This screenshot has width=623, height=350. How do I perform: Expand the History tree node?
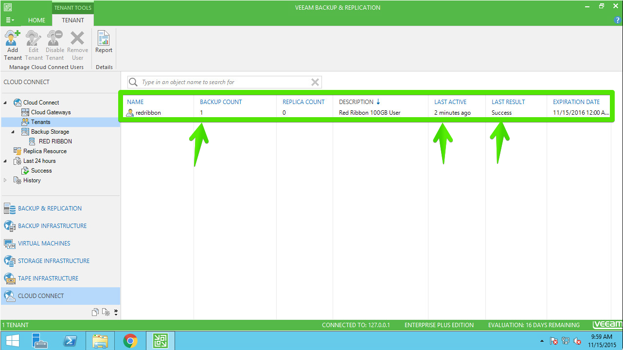point(6,180)
